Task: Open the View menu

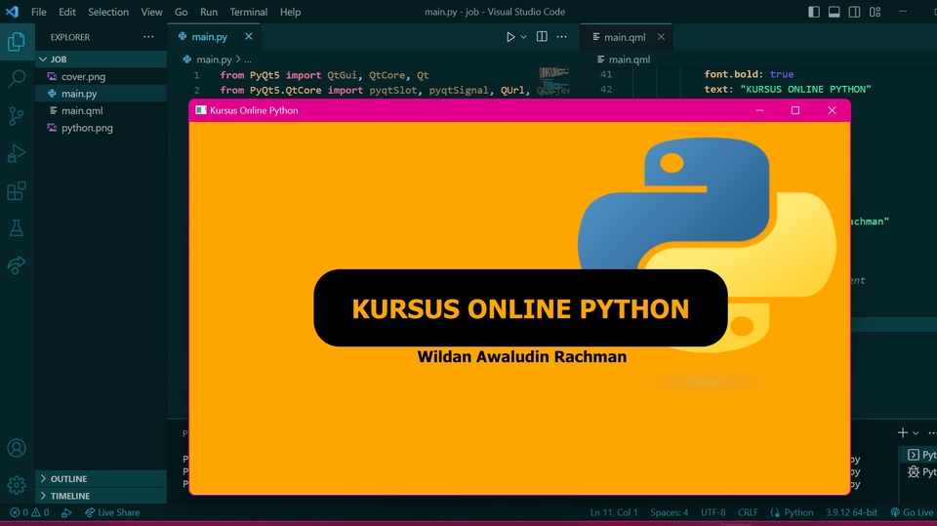Action: tap(151, 12)
